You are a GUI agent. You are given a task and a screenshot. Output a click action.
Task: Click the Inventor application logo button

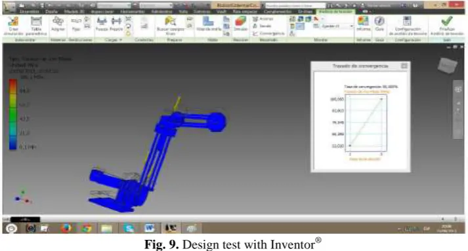pos(9,7)
